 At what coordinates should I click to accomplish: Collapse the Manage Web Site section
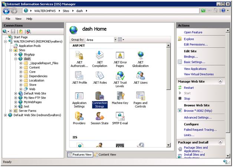(220, 81)
